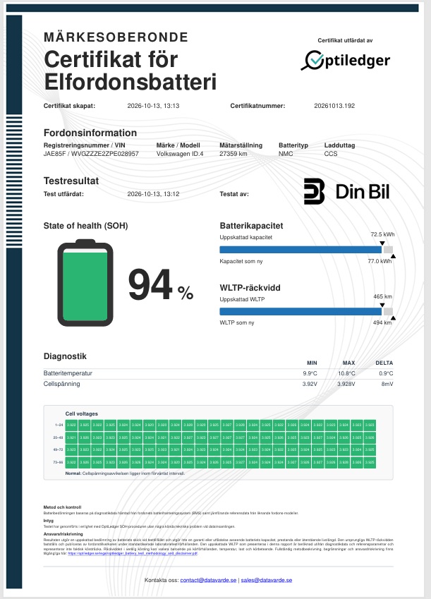
Task: Click the Uppskattad WLTP progress bar
Action: point(306,312)
